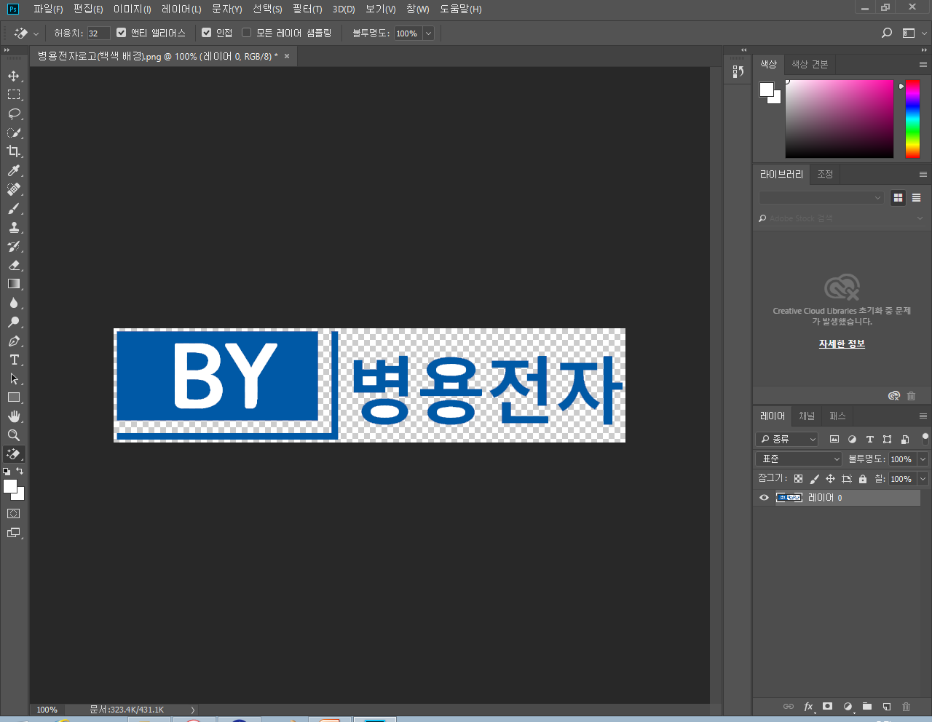Swap foreground and background colors icon

[20, 471]
